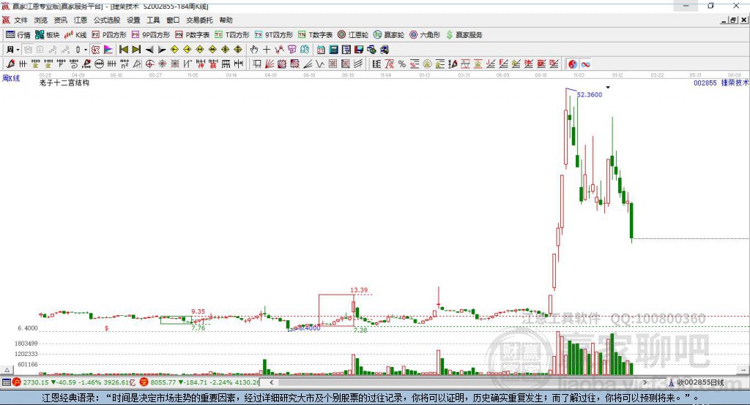750x405 pixels.
Task: Open the 窗口 menu
Action: (173, 20)
